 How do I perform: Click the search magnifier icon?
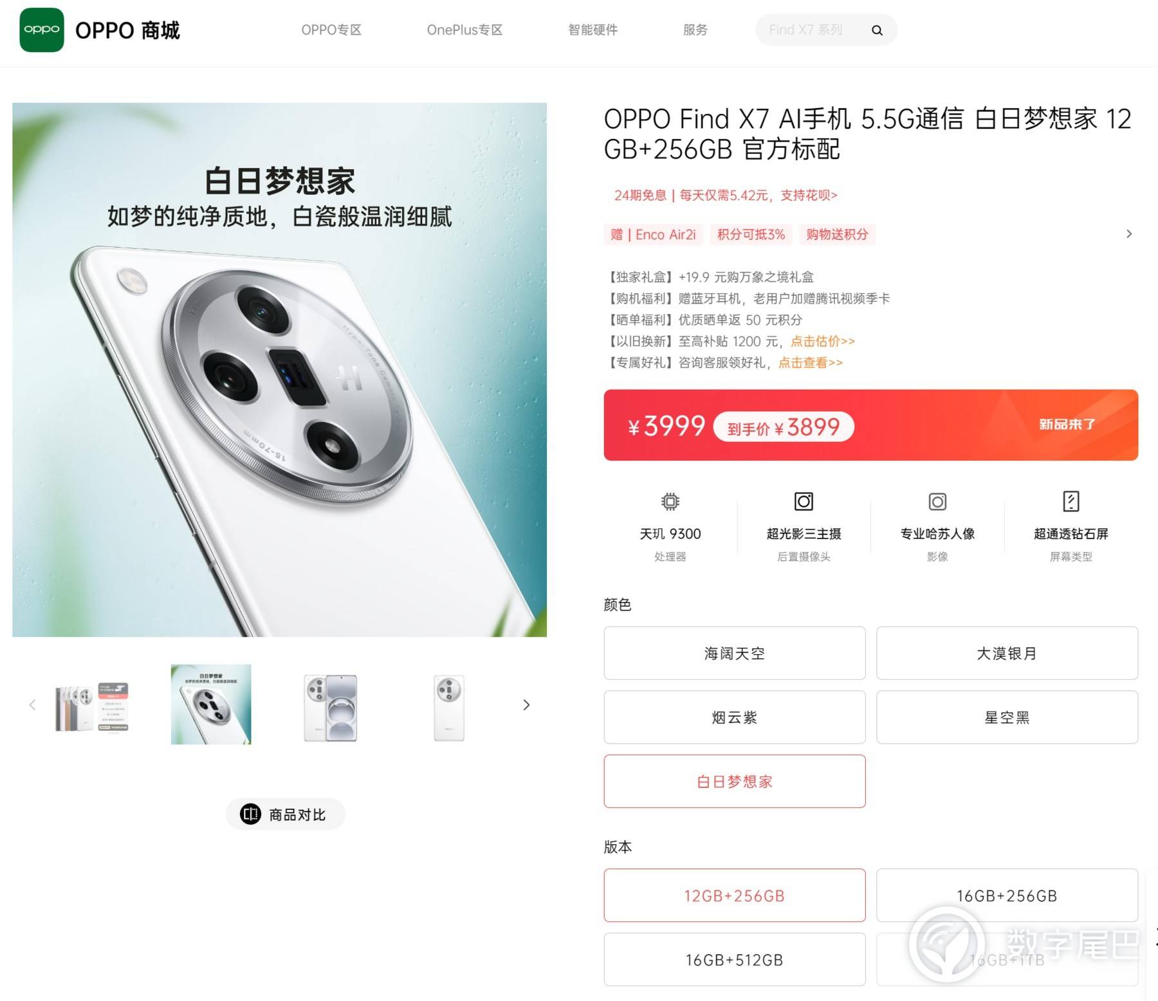877,30
